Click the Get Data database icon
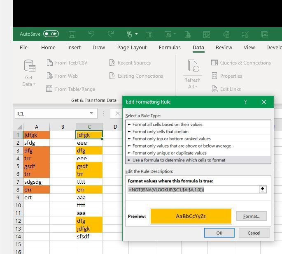The image size is (282, 254). (30, 66)
